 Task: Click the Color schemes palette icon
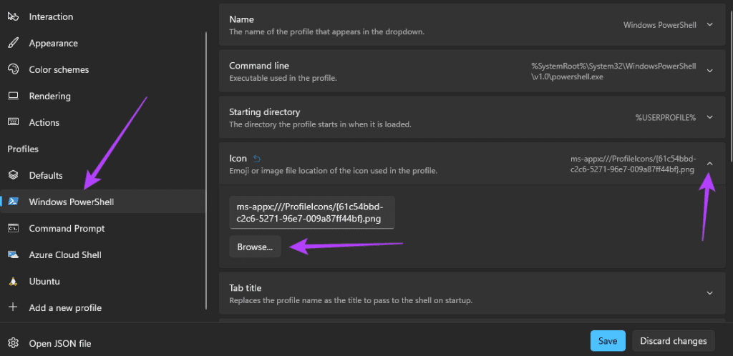click(x=13, y=69)
